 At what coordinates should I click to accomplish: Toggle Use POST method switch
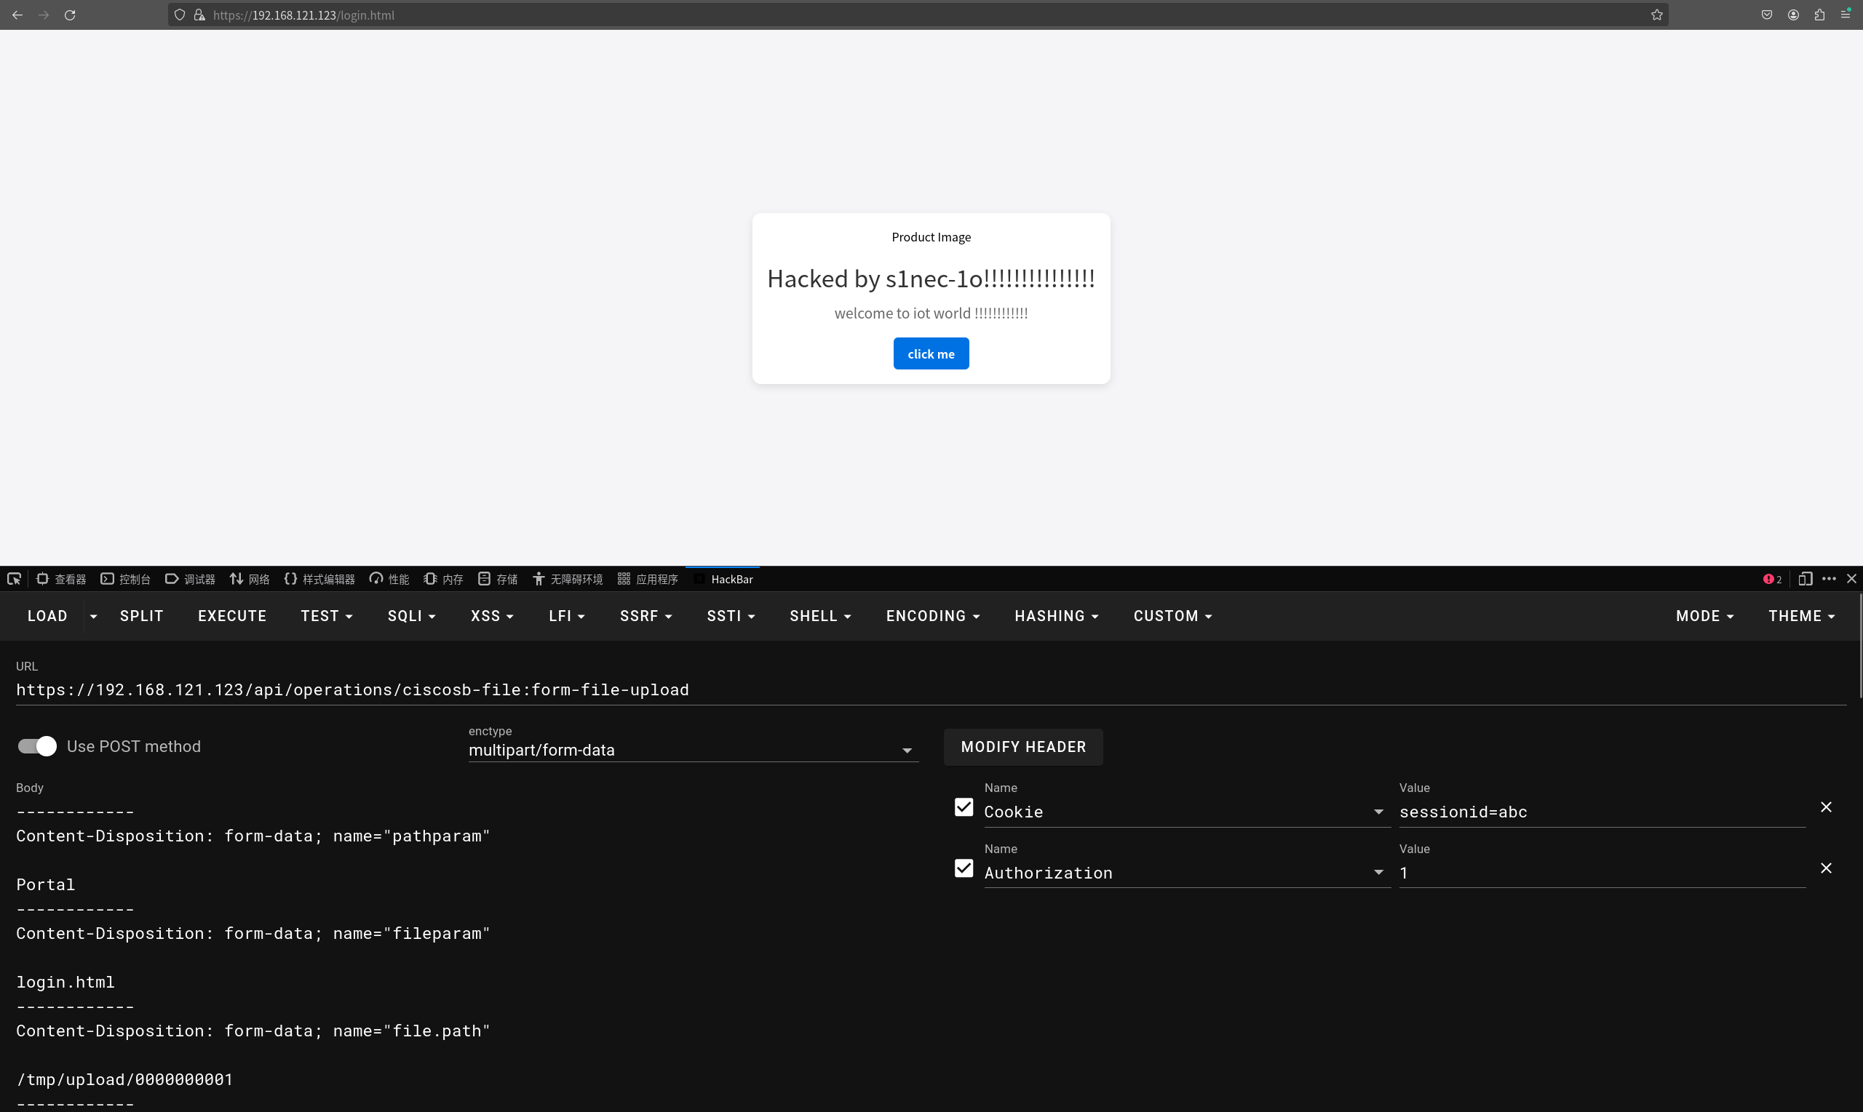[x=38, y=746]
